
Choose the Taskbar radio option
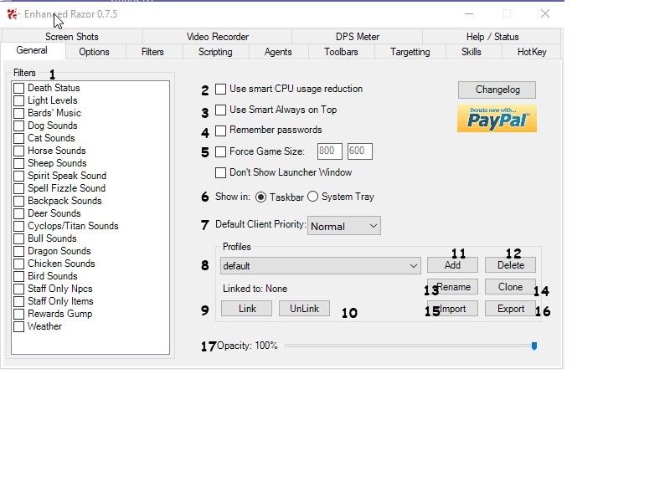tap(260, 197)
